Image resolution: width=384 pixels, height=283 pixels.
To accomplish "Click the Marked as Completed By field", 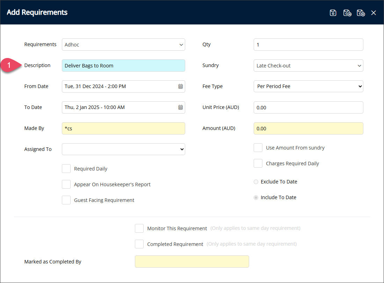I will [x=192, y=261].
